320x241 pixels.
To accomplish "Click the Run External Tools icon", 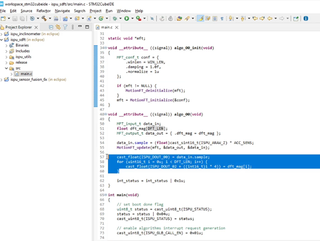I will 139,19.
